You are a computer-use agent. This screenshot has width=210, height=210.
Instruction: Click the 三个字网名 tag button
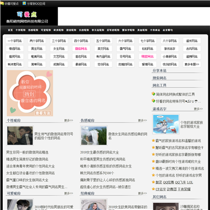[59, 41]
